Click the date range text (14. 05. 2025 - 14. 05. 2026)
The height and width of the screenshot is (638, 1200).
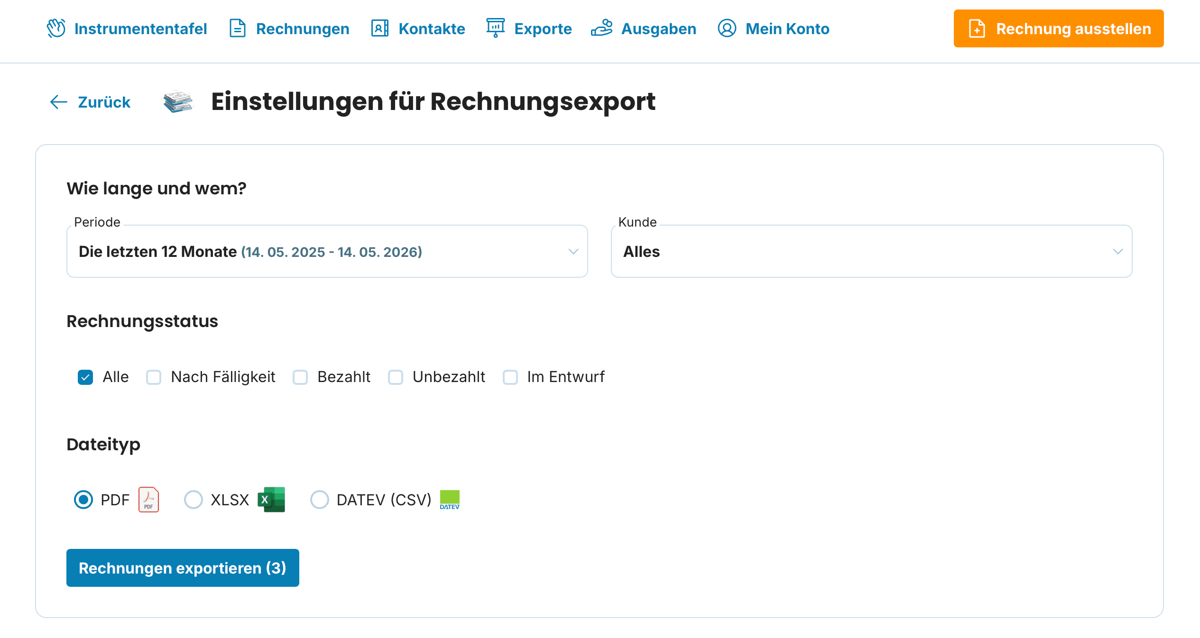pos(332,252)
